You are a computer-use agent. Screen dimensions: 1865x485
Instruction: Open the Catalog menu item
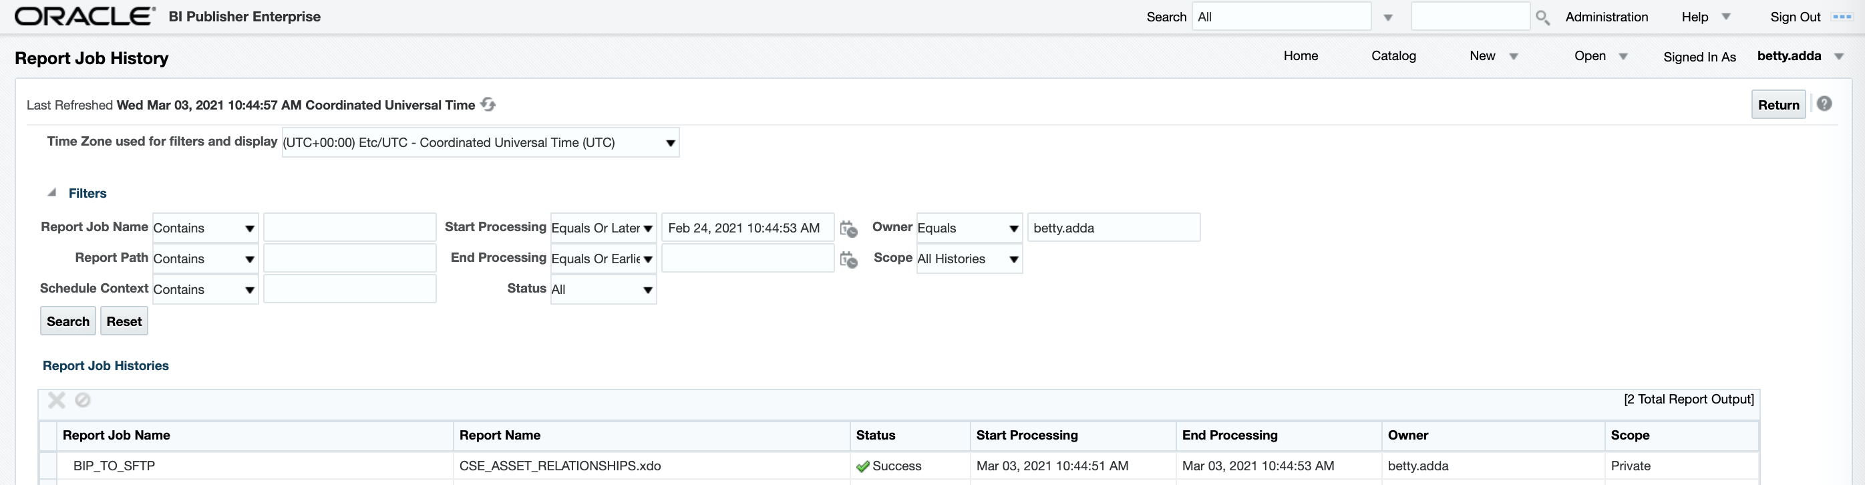(x=1393, y=55)
